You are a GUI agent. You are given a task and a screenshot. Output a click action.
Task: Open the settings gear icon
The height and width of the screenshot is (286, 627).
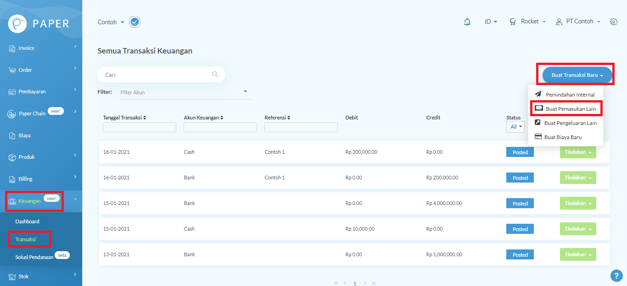(614, 22)
